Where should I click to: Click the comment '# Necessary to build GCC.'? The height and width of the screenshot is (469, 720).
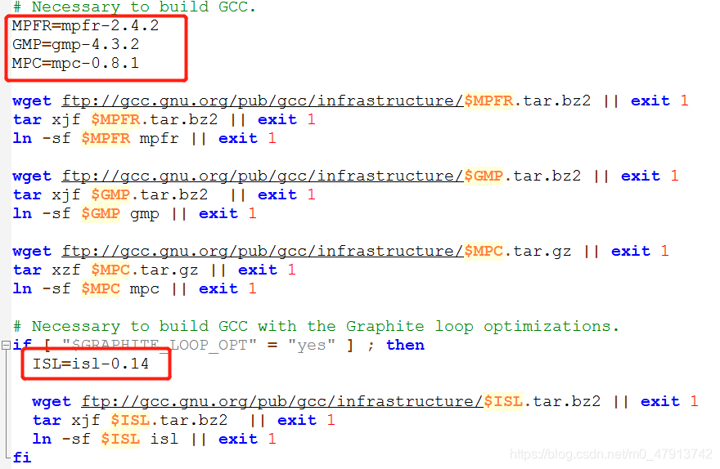(134, 7)
